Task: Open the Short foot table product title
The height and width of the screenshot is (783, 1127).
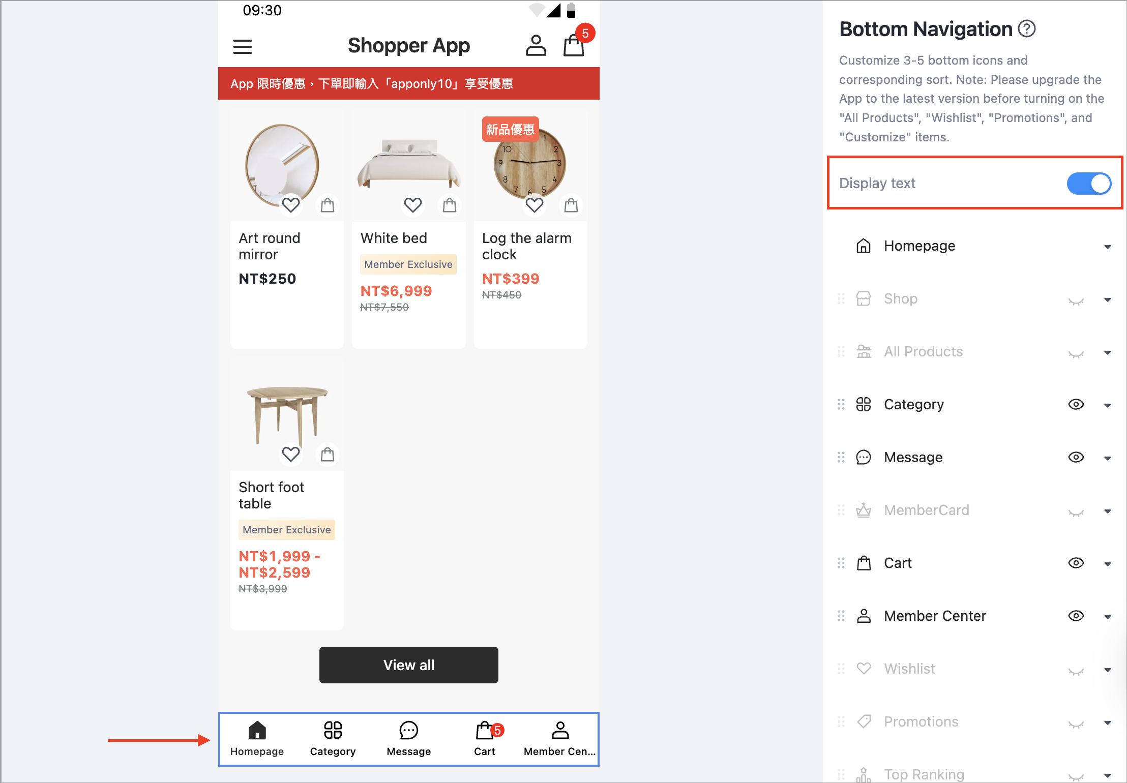Action: click(272, 495)
